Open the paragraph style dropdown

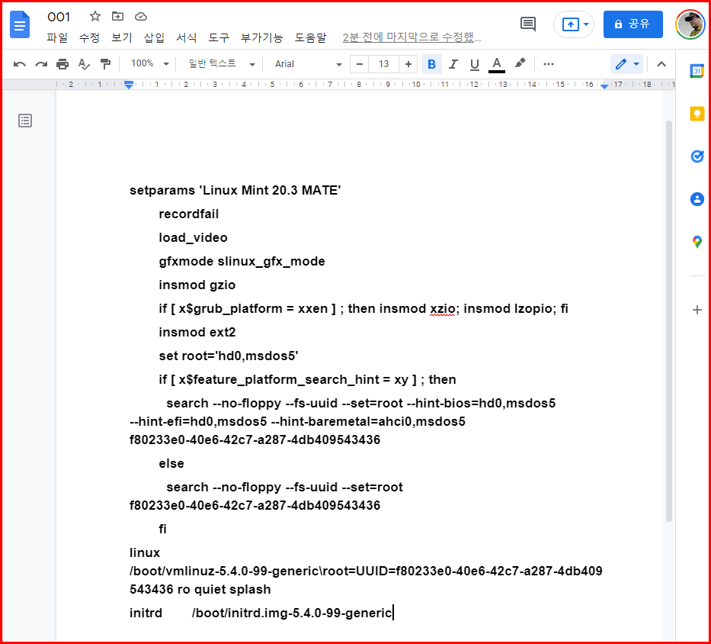221,64
